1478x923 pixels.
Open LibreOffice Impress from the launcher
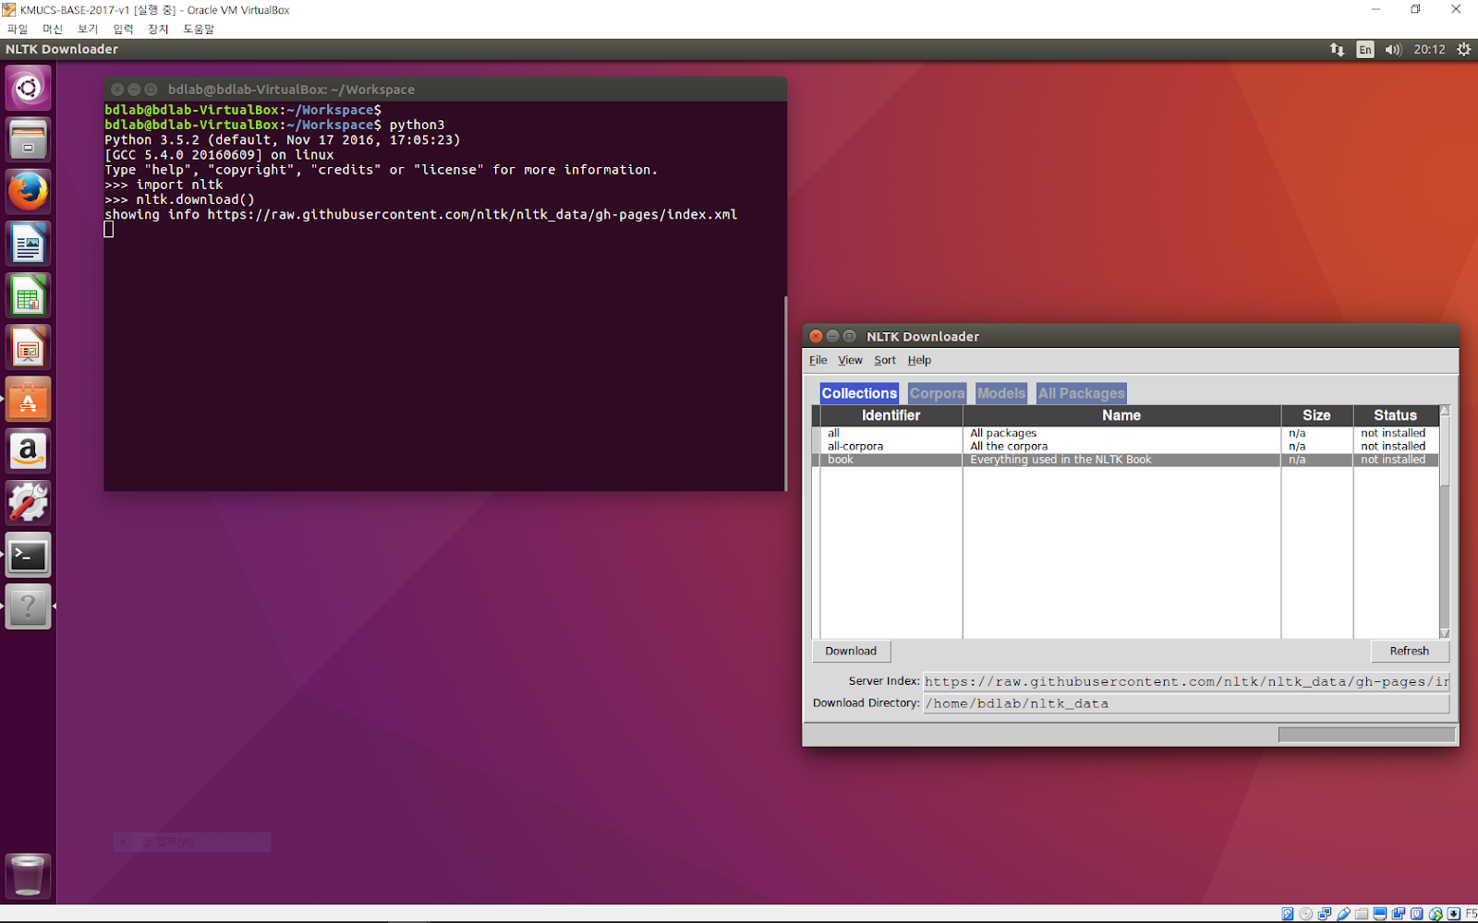(x=28, y=348)
